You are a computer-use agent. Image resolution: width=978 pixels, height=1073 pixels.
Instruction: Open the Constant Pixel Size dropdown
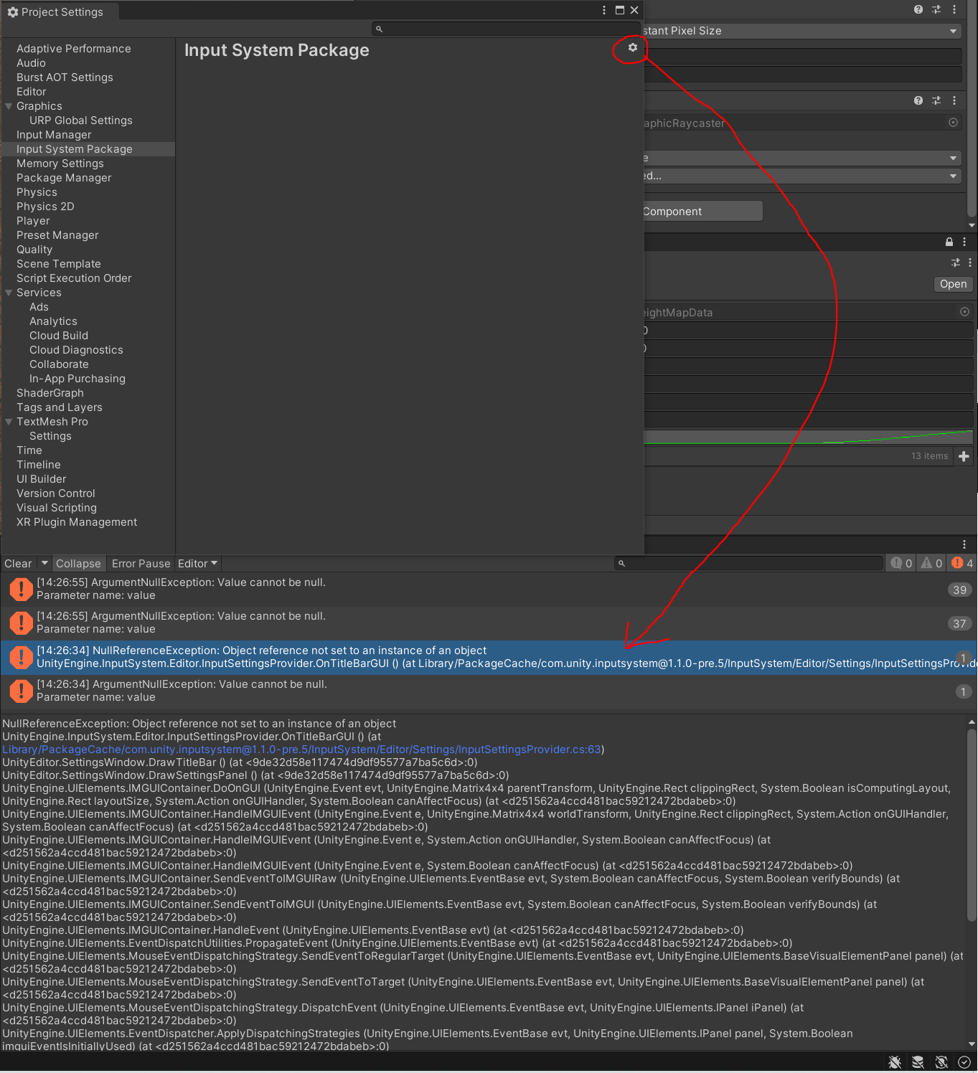802,31
